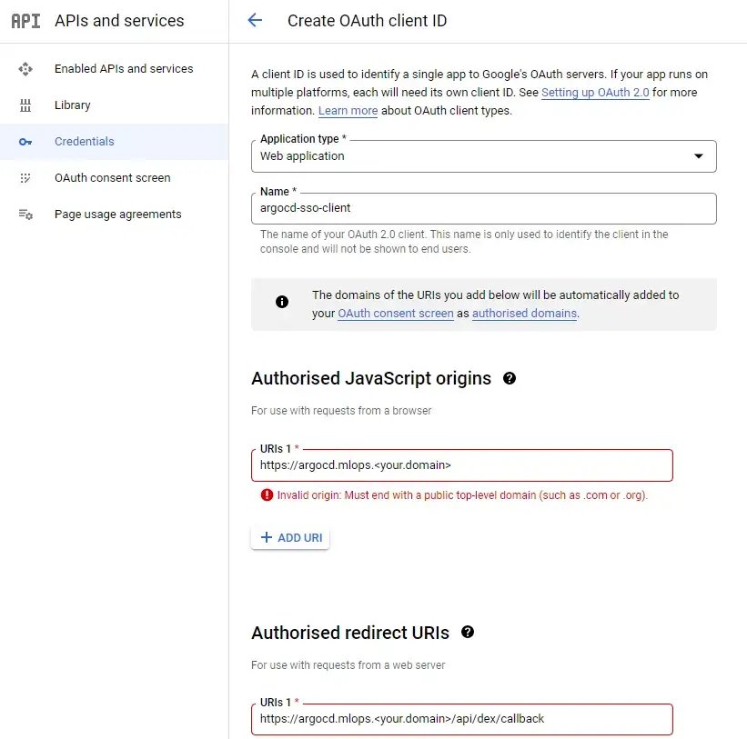Click the ADD URI button
The image size is (747, 739).
[291, 537]
